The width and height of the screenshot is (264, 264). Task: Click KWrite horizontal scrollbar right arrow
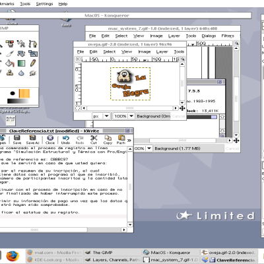tap(124, 230)
